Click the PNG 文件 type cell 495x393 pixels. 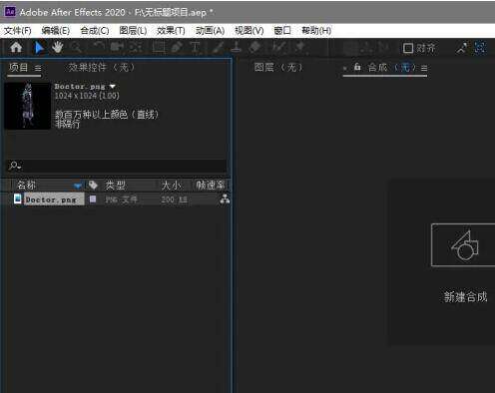point(121,199)
